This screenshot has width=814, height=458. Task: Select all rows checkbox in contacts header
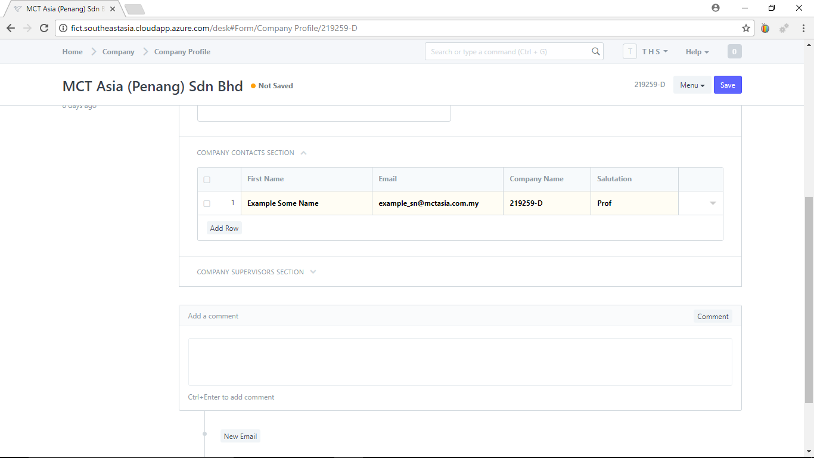[x=207, y=180]
